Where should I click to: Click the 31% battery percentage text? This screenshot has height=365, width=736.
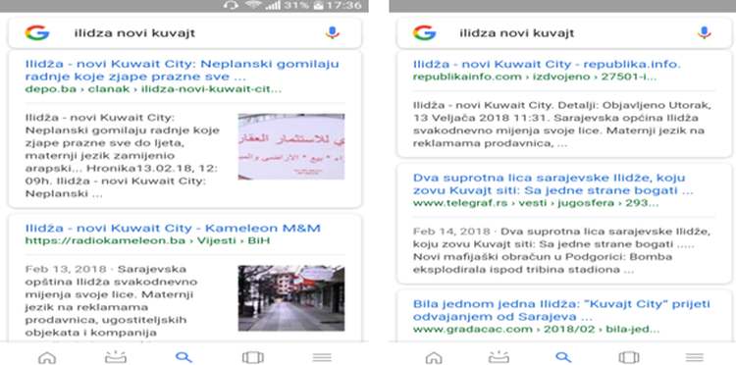pos(296,6)
